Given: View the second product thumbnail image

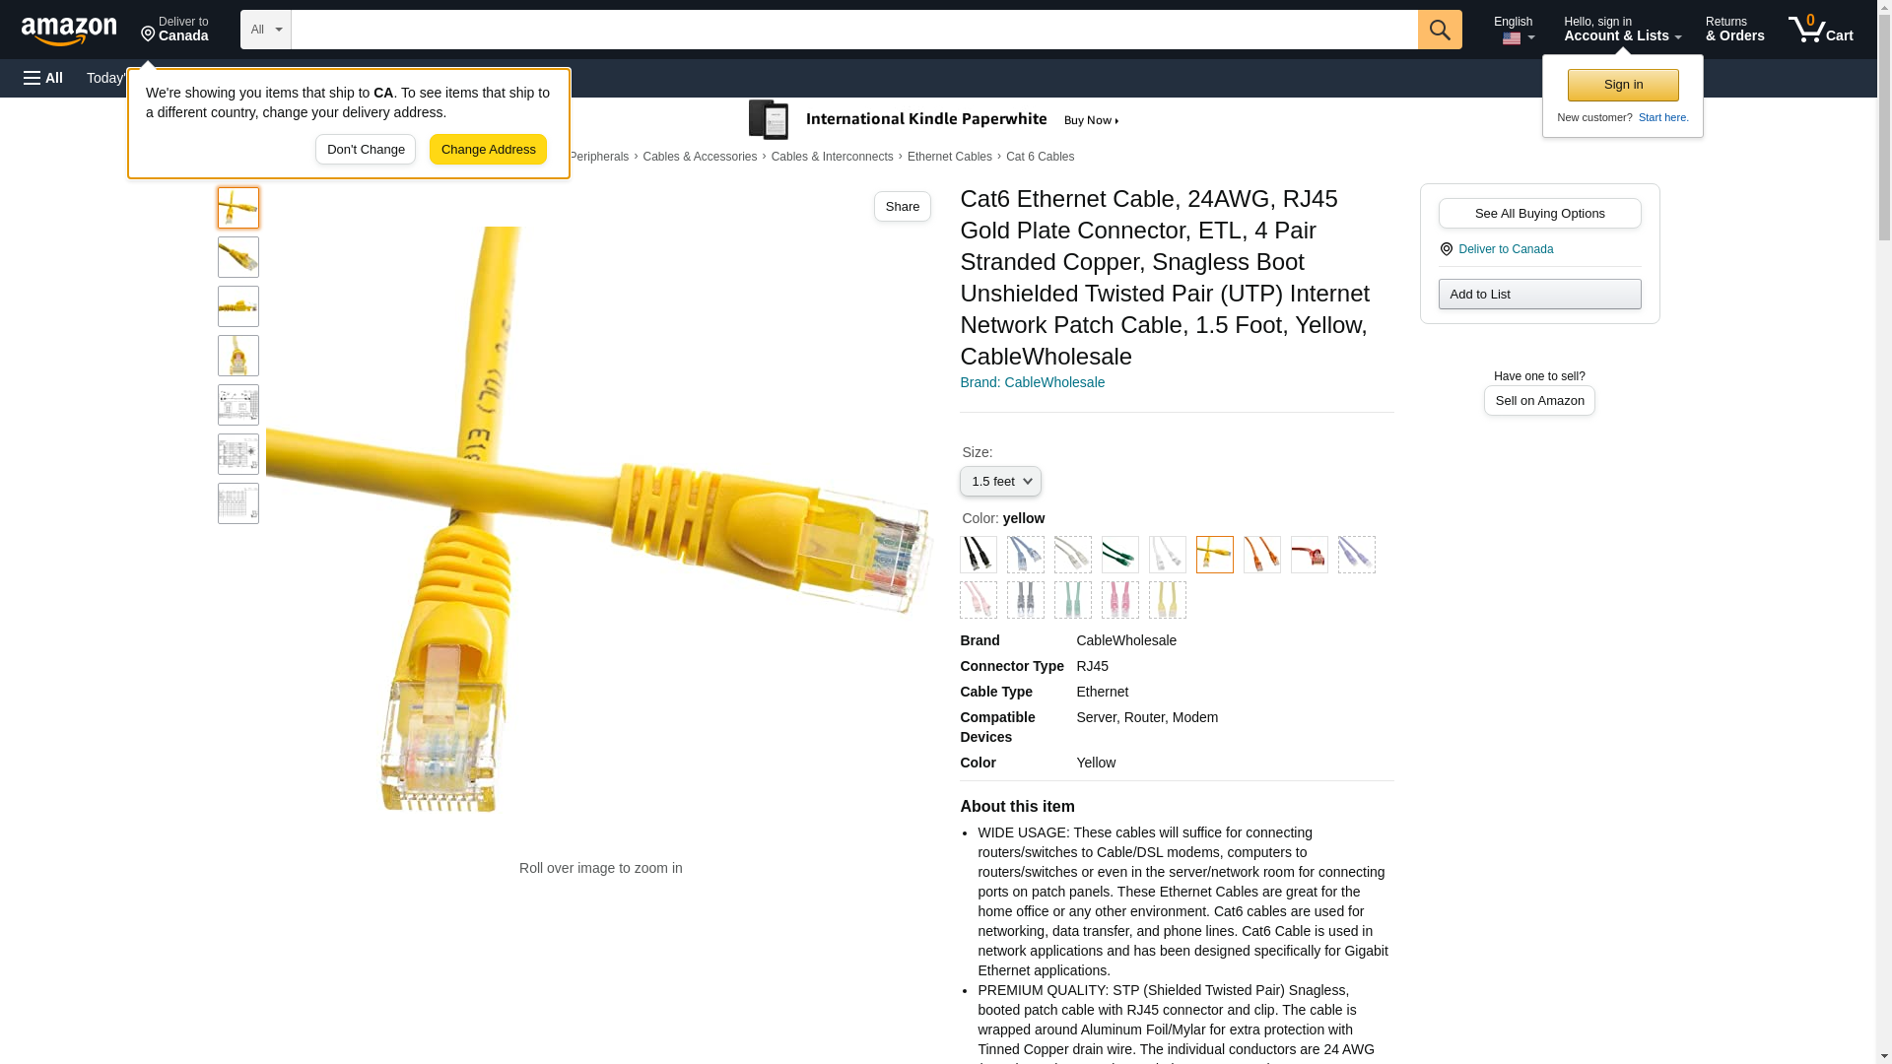Looking at the screenshot, I should pos(238,257).
